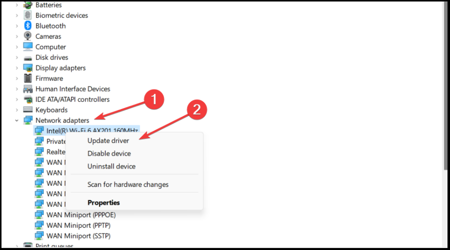This screenshot has width=450, height=250.
Task: Select Disable device in context menu
Action: pos(109,153)
